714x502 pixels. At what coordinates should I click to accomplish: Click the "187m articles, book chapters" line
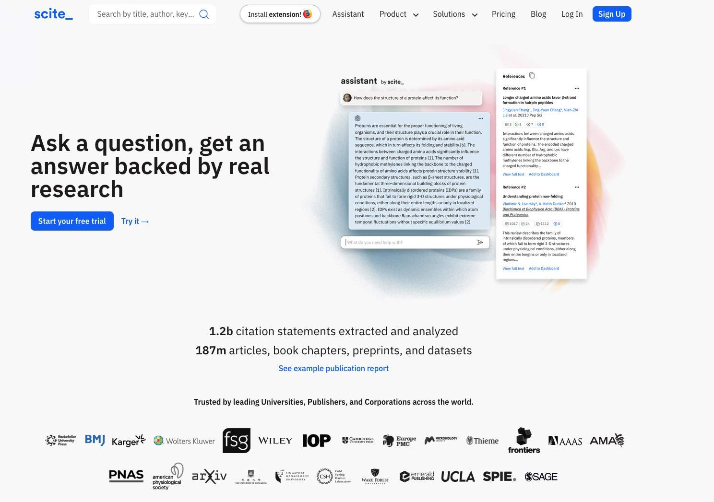333,350
